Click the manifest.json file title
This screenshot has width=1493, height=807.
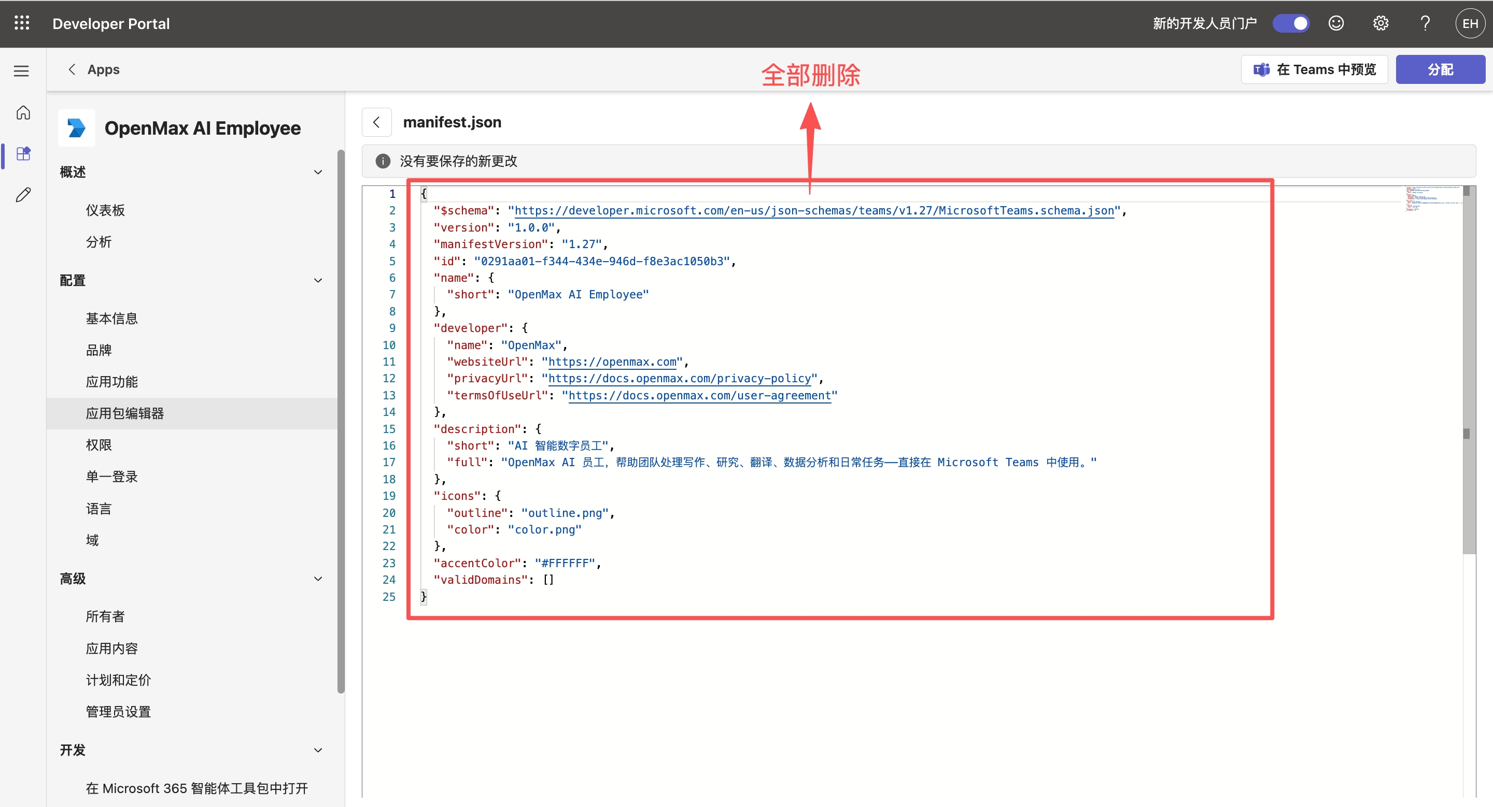coord(452,122)
